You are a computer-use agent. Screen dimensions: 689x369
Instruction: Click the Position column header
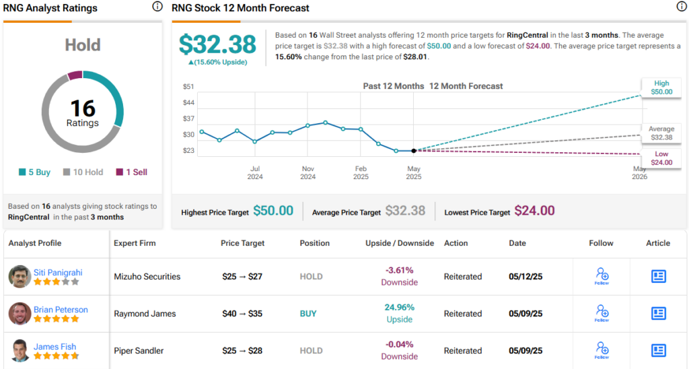pos(315,243)
